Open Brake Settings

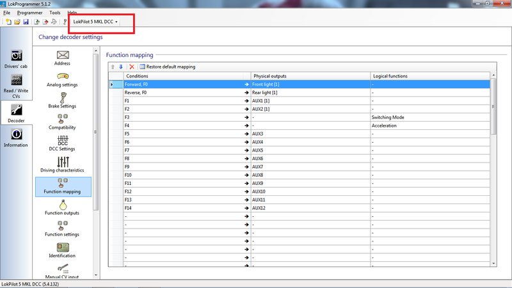tap(62, 100)
